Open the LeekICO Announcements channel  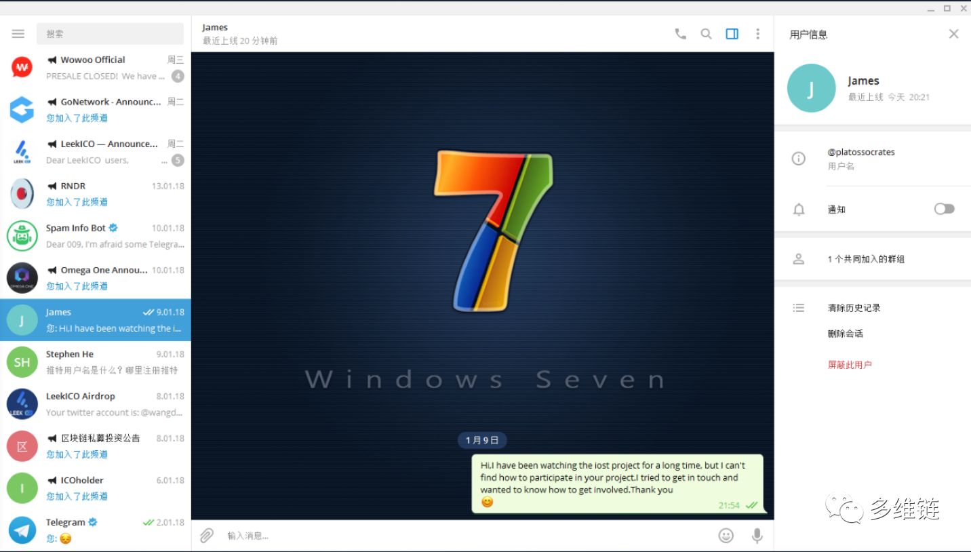click(x=96, y=152)
